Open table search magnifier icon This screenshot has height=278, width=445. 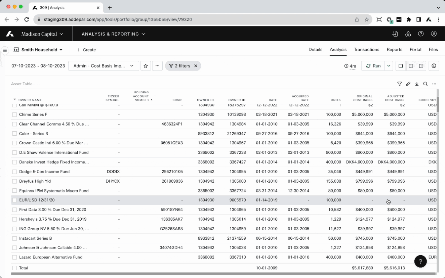(x=426, y=84)
